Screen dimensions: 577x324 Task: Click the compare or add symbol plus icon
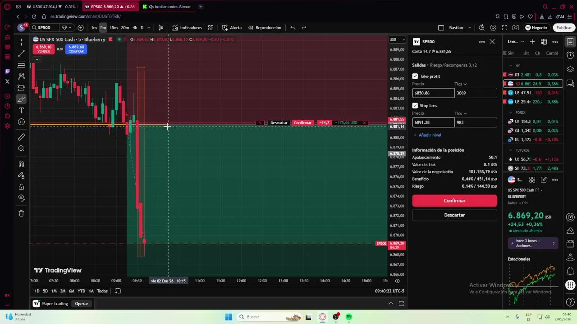point(81,27)
